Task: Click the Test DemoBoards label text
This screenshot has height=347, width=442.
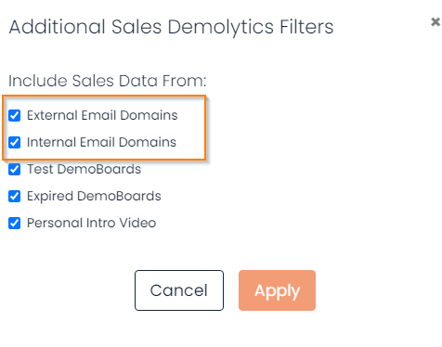Action: [84, 169]
